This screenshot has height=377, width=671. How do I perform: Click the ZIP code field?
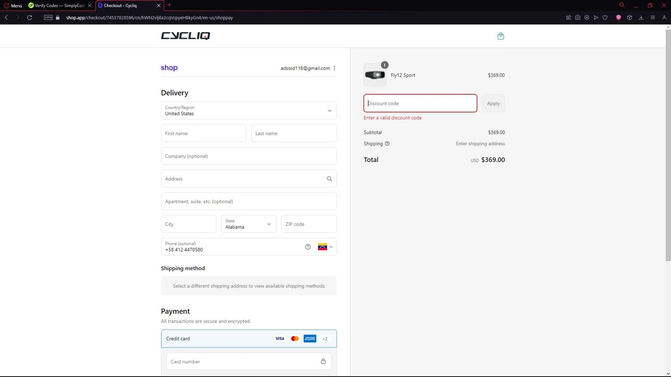point(309,224)
